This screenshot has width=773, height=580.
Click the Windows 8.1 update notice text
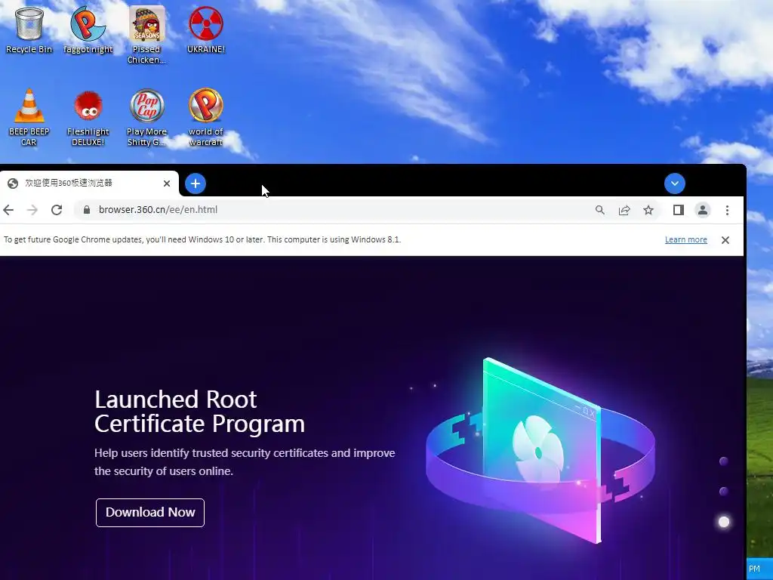(202, 239)
